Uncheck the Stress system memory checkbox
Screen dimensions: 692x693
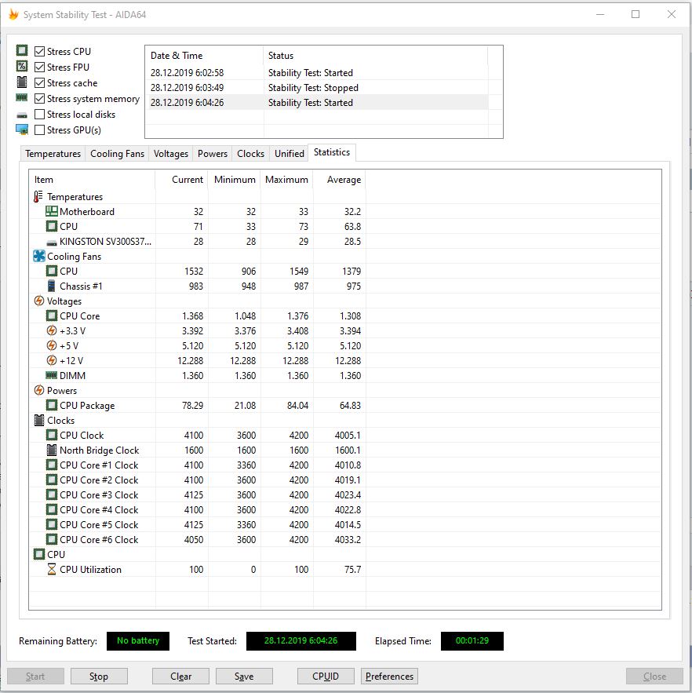[x=39, y=99]
